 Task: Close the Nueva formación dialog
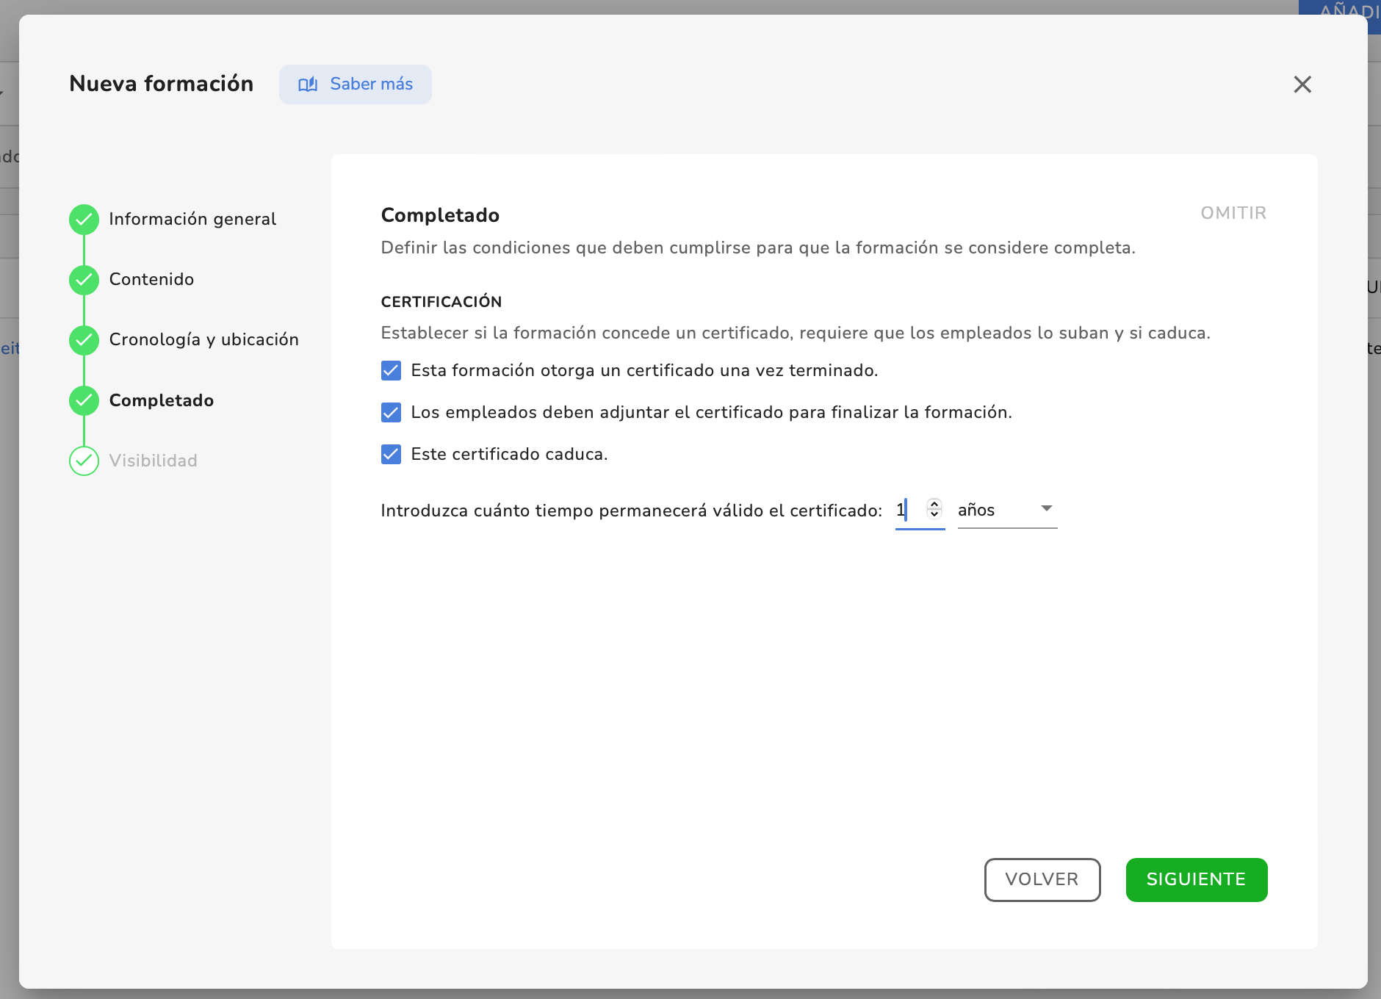[1302, 84]
